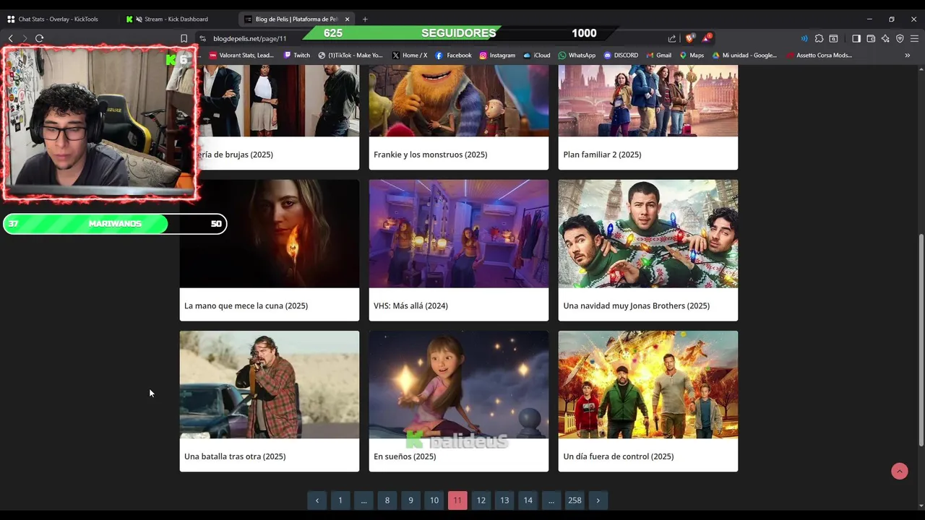This screenshot has height=520, width=925.
Task: Open the Facebook bookmark
Action: [x=453, y=55]
